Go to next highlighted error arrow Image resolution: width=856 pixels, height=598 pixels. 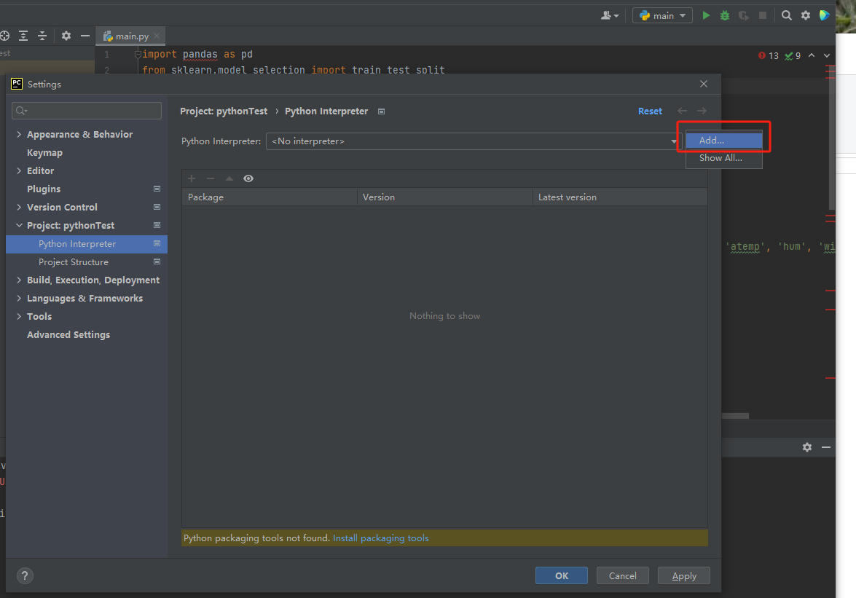[827, 55]
